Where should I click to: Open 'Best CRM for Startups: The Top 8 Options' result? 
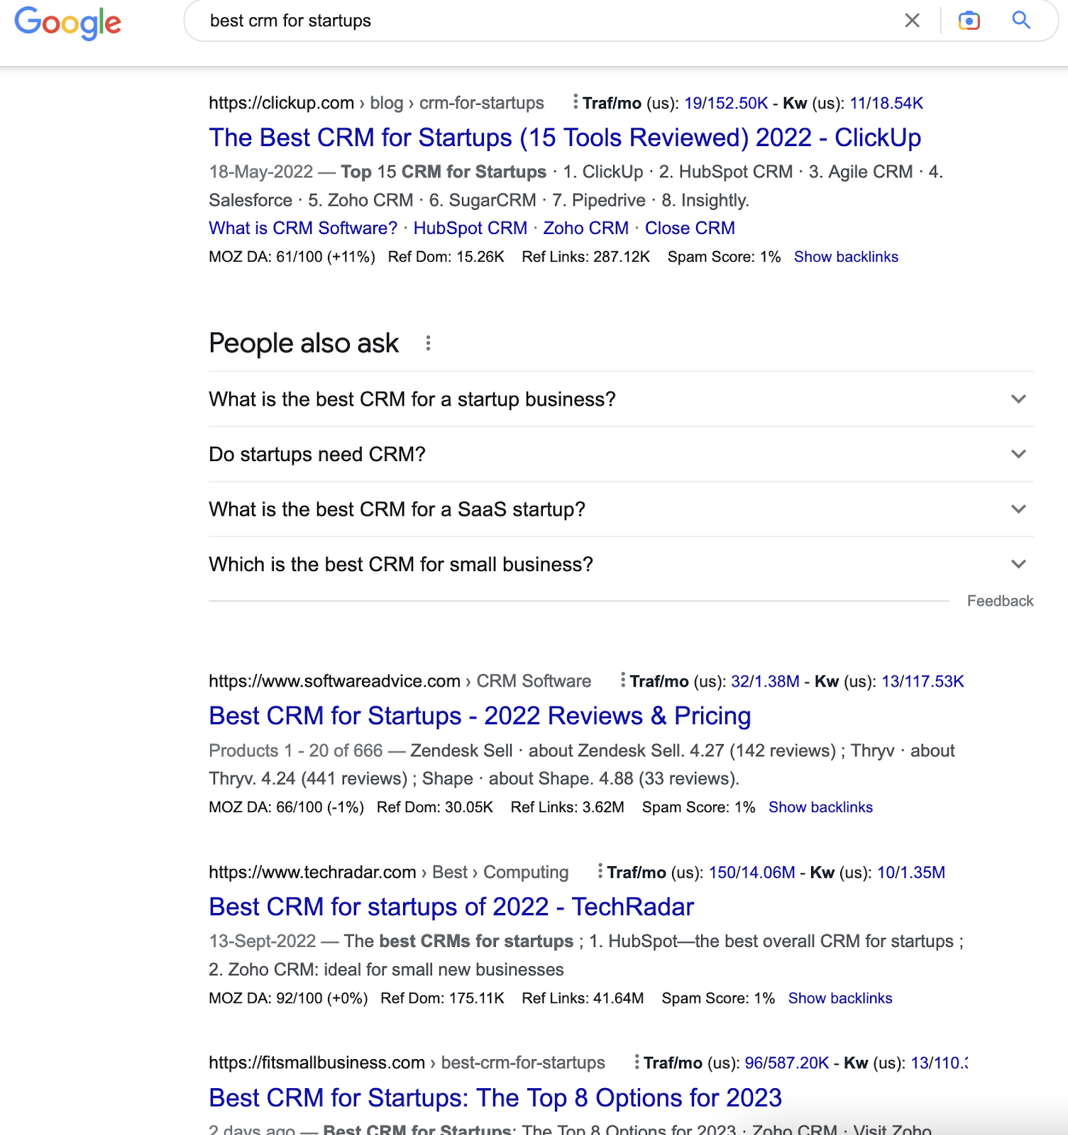click(x=495, y=1097)
